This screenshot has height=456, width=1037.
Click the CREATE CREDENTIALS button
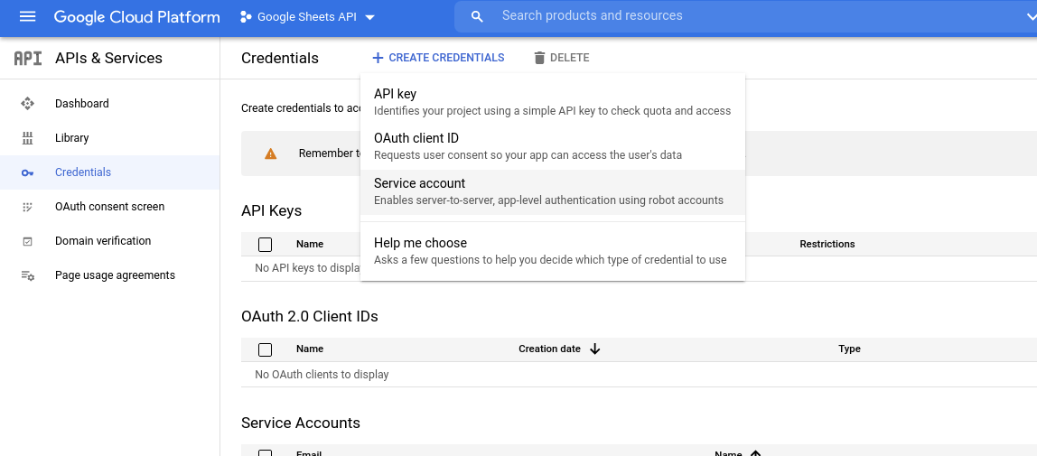tap(438, 58)
